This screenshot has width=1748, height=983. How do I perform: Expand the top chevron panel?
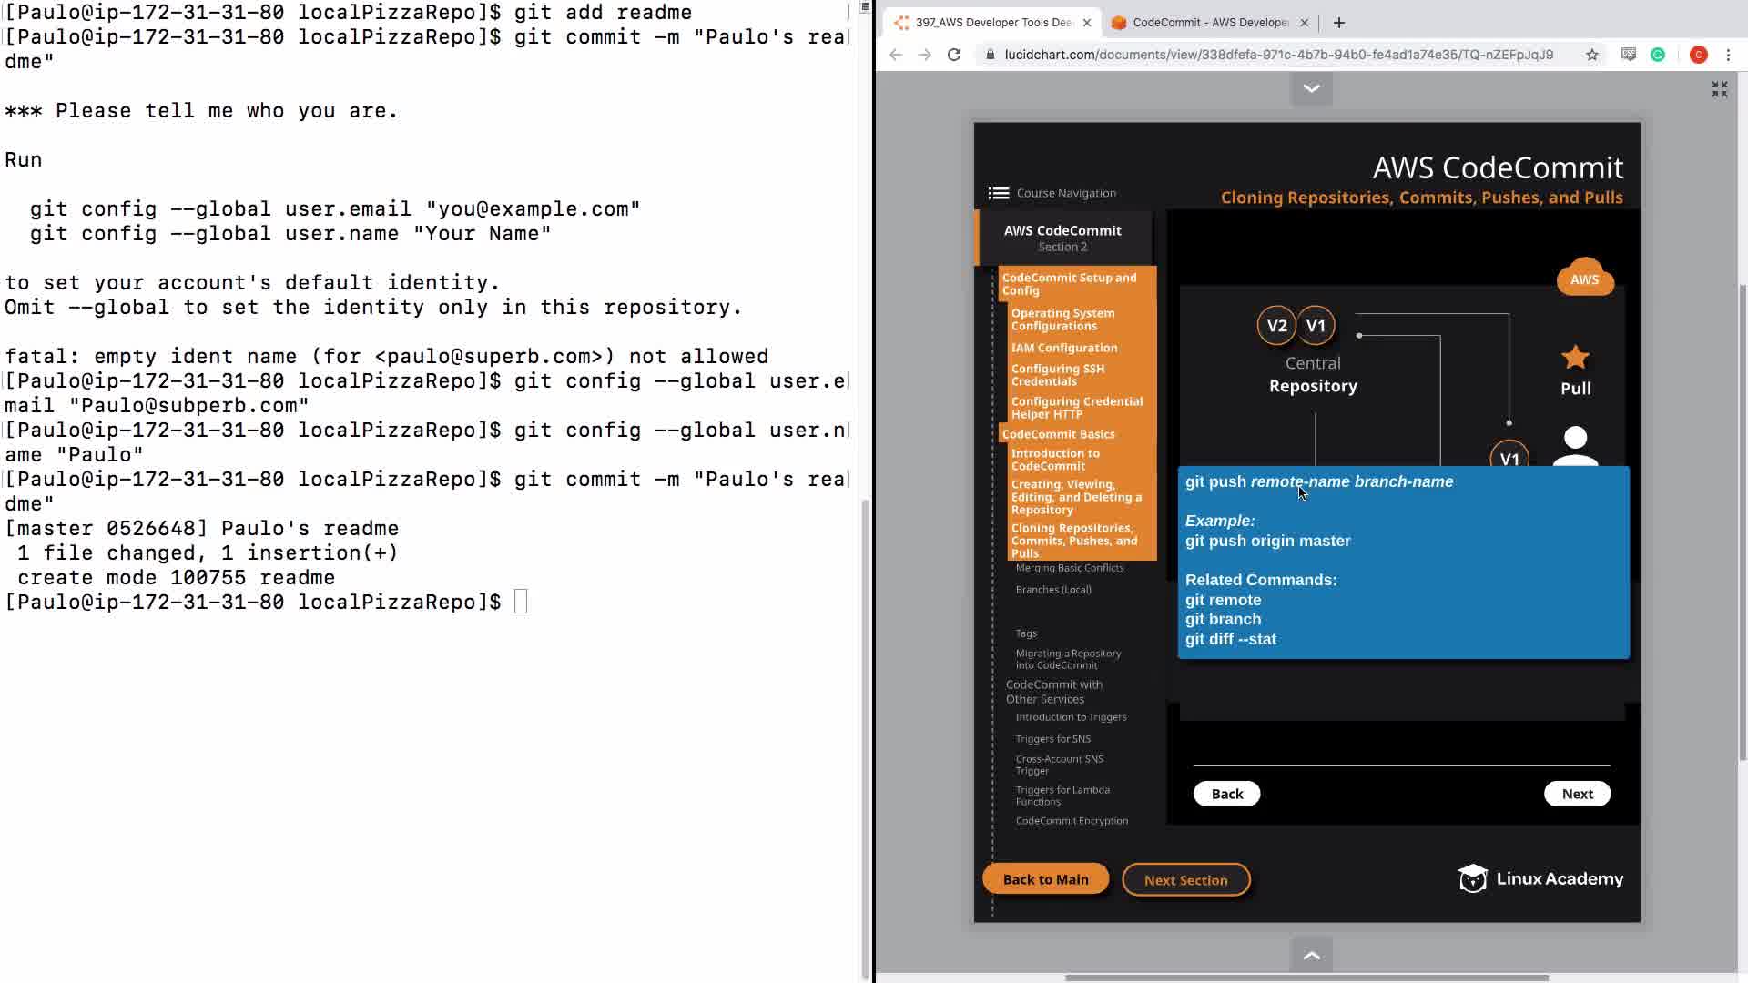1311,88
